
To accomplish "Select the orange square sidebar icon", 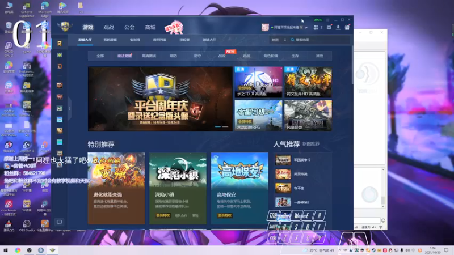I will click(x=60, y=66).
